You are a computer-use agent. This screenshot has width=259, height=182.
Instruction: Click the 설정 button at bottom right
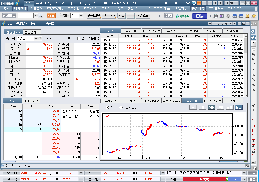pos(252,179)
